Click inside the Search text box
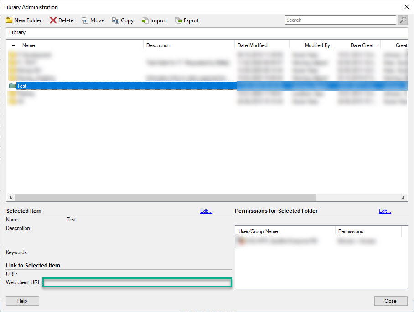The width and height of the screenshot is (414, 312). pyautogui.click(x=340, y=20)
